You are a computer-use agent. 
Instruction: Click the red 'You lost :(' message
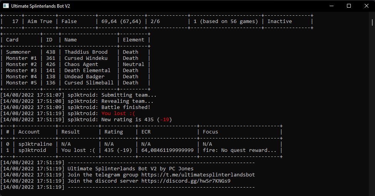[118, 114]
